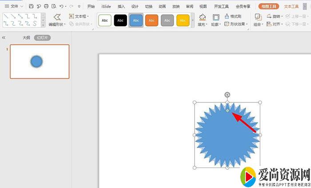Open the Text Box (文本框) dropdown

point(79,16)
